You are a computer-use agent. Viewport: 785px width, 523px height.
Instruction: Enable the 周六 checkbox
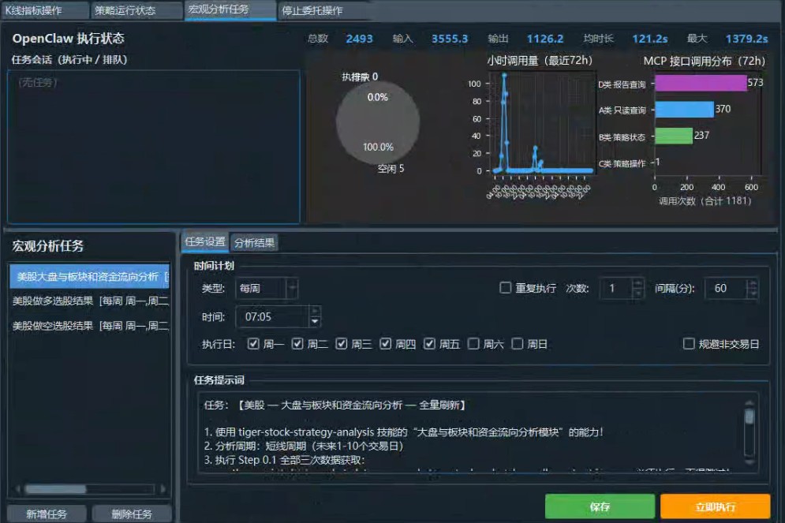point(473,344)
